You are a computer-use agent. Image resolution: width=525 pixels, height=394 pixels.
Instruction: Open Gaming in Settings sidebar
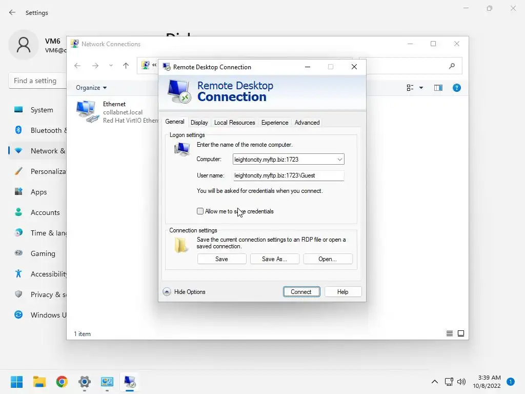click(x=37, y=253)
